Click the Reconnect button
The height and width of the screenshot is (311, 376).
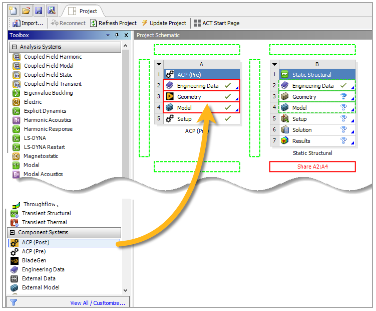tap(69, 23)
